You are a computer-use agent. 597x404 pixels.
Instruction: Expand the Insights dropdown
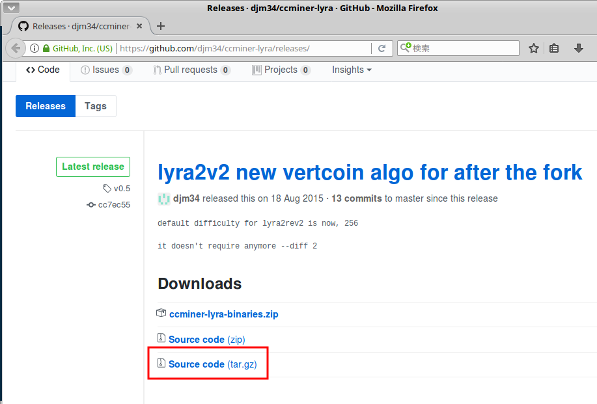pyautogui.click(x=352, y=70)
